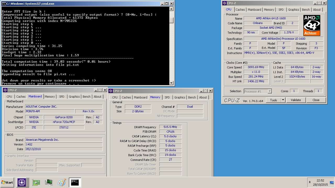Select CPU tab in the Mainboard window
The height and width of the screenshot is (188, 335).
click(x=9, y=97)
